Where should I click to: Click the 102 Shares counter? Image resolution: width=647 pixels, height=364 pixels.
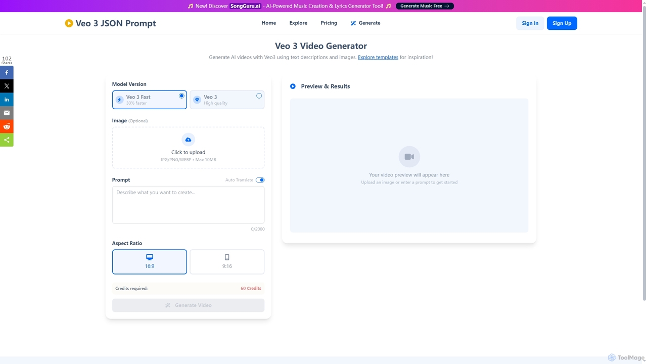[x=7, y=60]
